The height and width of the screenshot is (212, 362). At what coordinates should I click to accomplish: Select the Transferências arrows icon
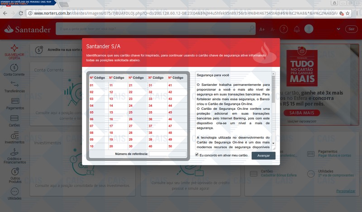14,84
